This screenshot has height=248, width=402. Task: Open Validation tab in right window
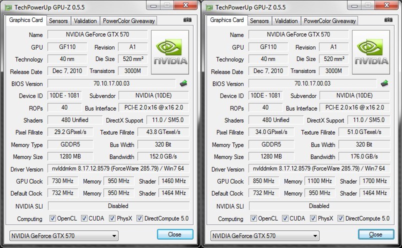click(286, 21)
